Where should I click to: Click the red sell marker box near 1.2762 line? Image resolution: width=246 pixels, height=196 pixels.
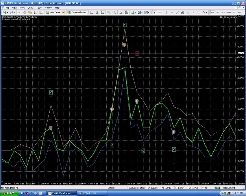click(x=137, y=53)
